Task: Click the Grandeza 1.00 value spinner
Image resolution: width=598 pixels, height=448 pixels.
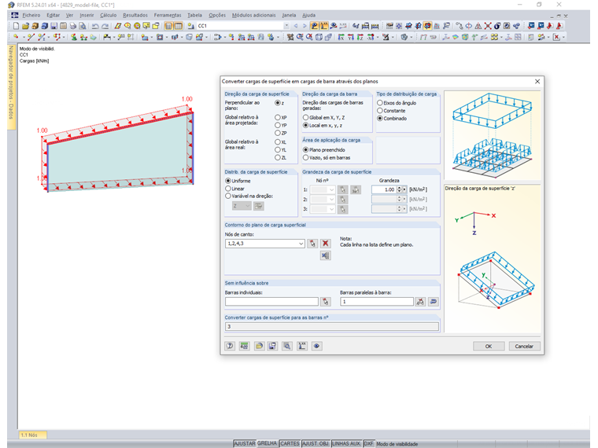Action: [399, 189]
